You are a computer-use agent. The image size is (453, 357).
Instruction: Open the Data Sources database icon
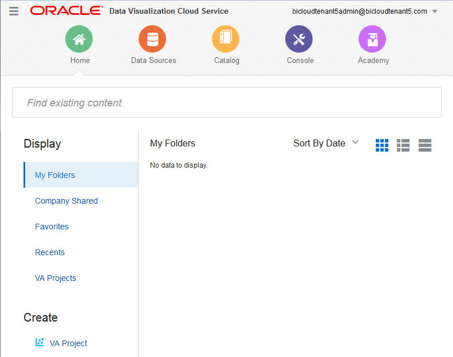point(152,39)
